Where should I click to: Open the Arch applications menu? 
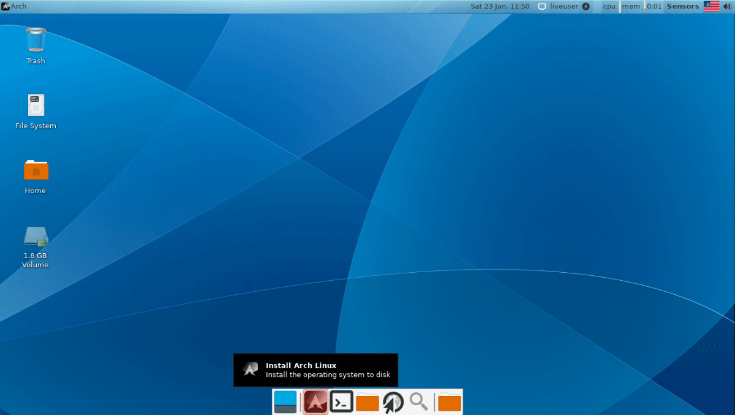[x=14, y=6]
